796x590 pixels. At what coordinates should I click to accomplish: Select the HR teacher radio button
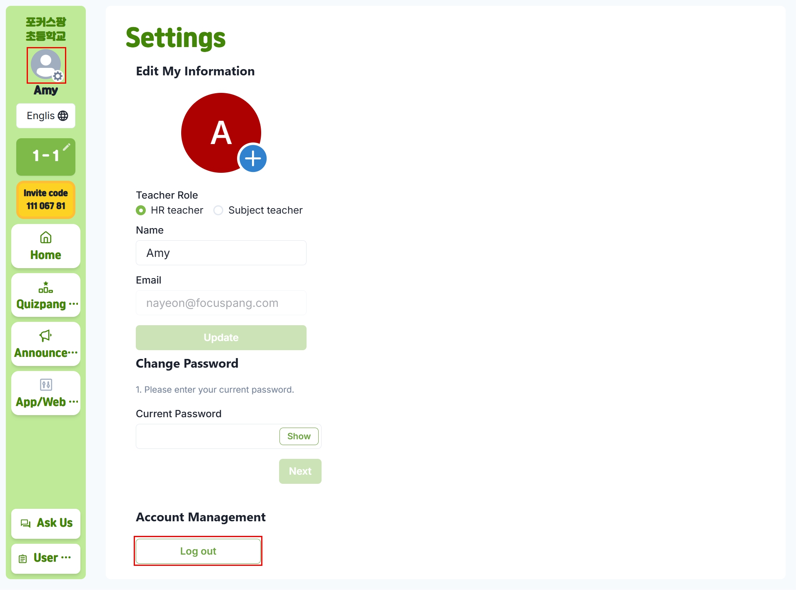(141, 210)
